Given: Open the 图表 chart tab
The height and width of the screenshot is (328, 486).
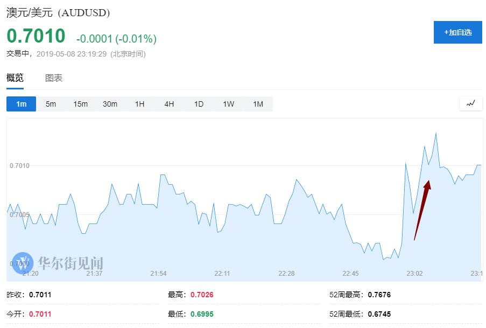Looking at the screenshot, I should [54, 78].
